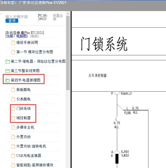Click file icon beside USB充电连接器
This screenshot has height=168, width=166.
pyautogui.click(x=13, y=156)
